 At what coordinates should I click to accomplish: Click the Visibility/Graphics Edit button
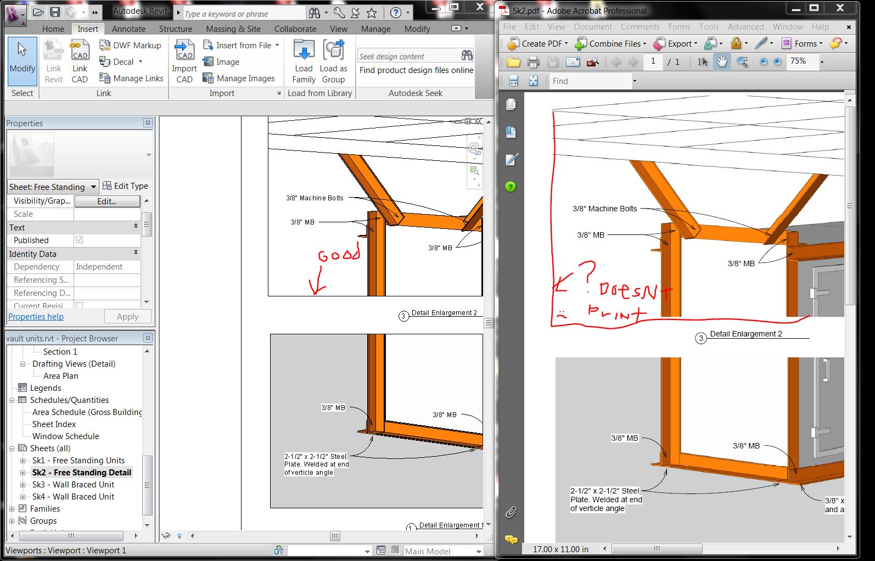coord(106,201)
